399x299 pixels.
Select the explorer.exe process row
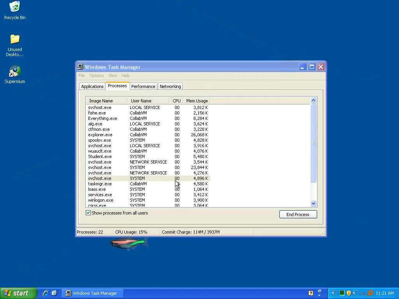click(148, 135)
